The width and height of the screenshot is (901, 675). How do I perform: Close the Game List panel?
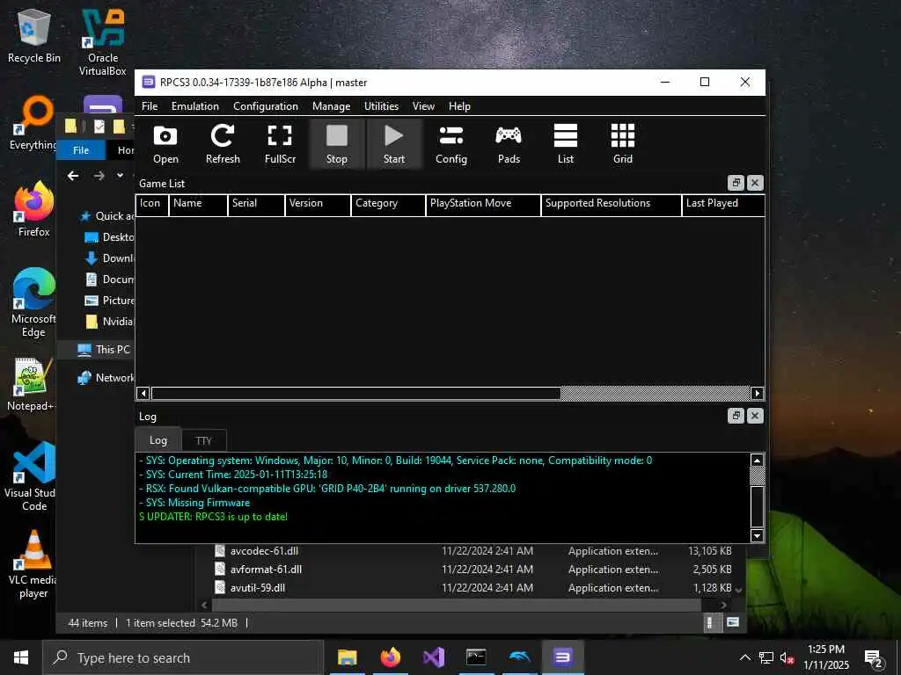[755, 183]
